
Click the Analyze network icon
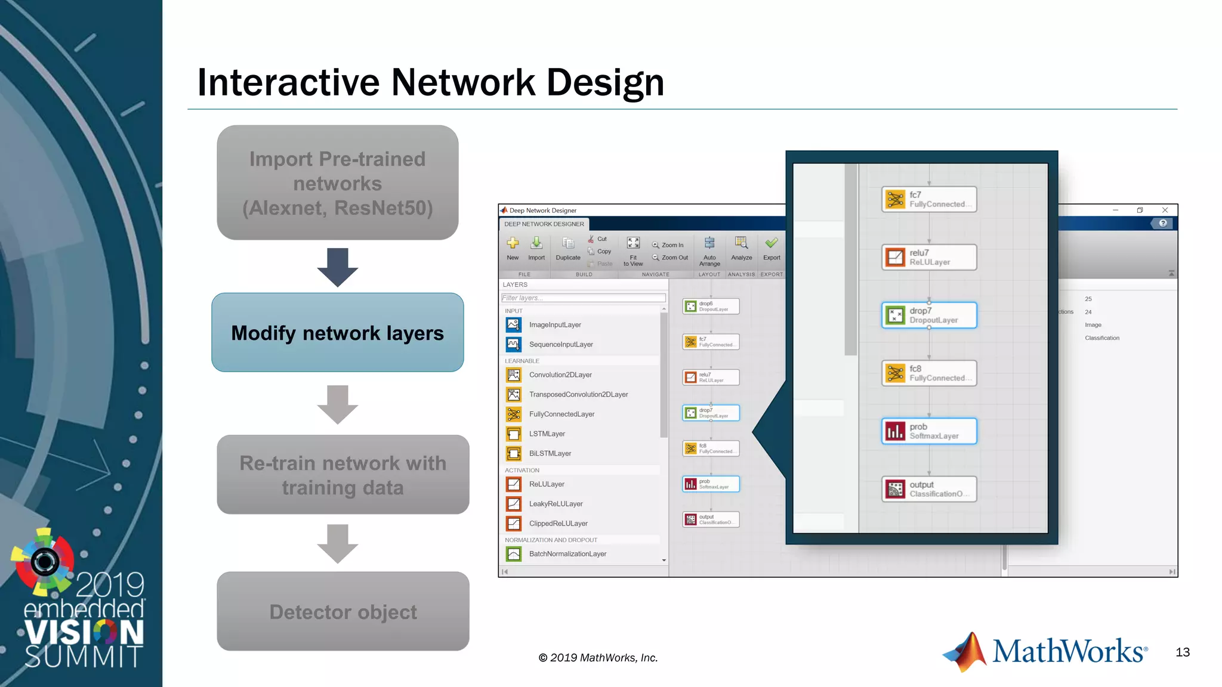(x=741, y=243)
